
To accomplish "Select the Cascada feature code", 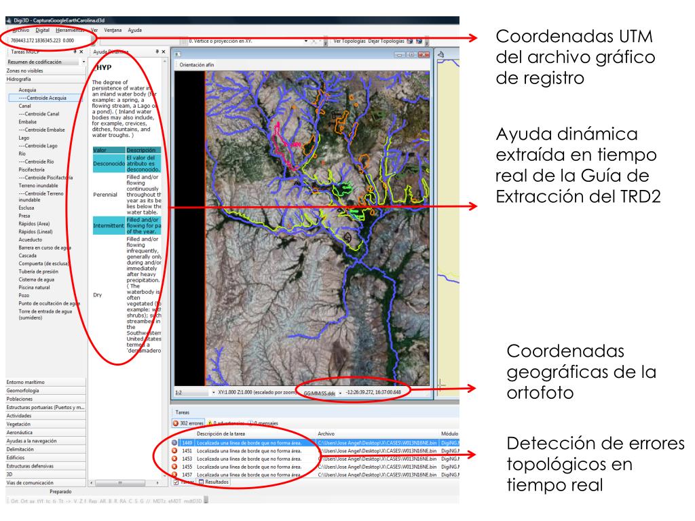I will pyautogui.click(x=27, y=256).
